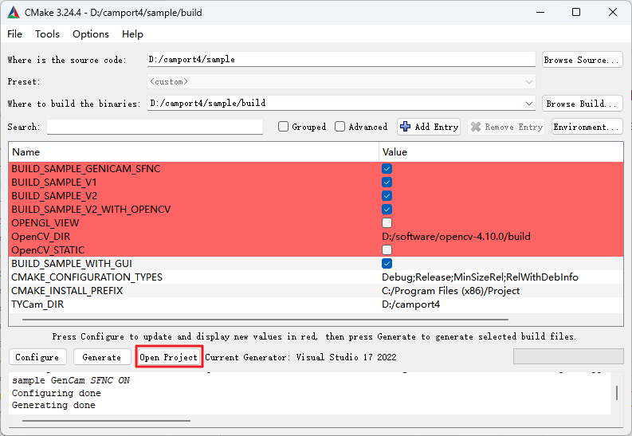Image resolution: width=632 pixels, height=436 pixels.
Task: Open the Tools menu
Action: pyautogui.click(x=47, y=34)
